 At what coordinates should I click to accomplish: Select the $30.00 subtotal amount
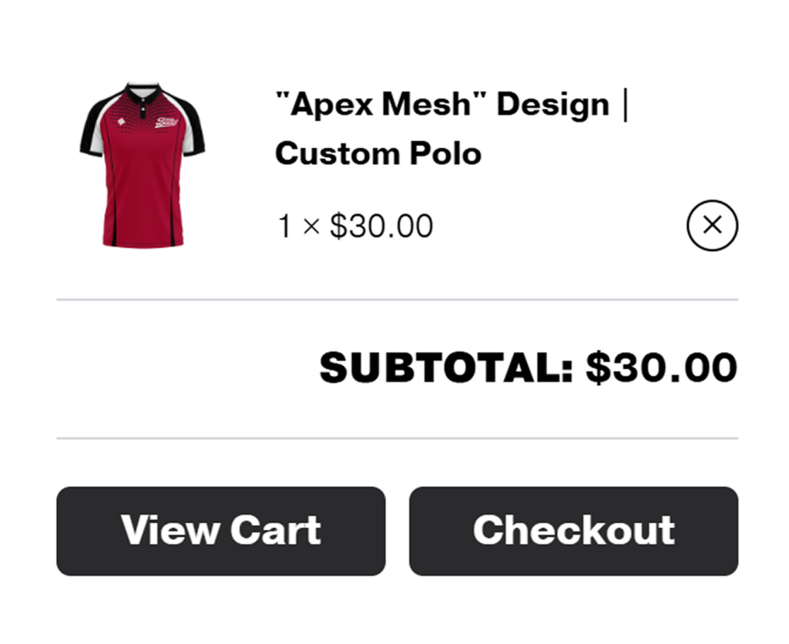coord(661,368)
